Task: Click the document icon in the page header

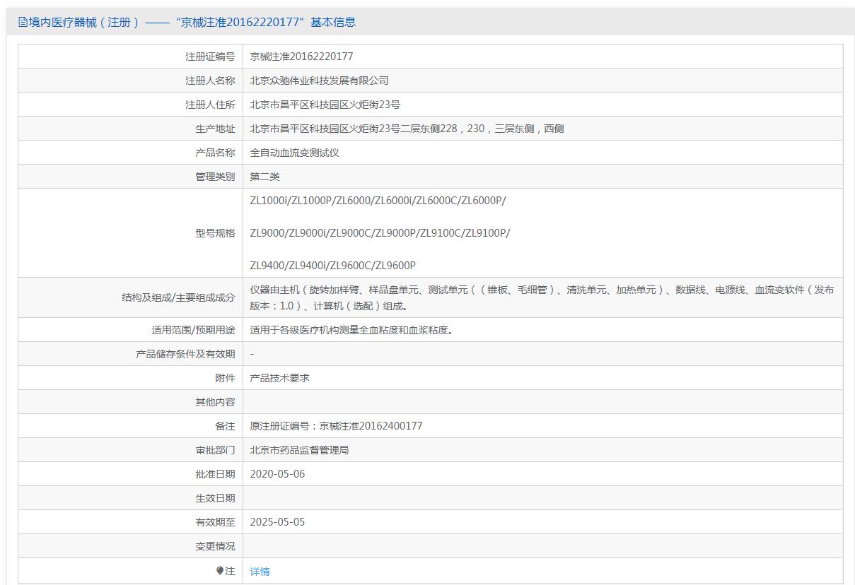Action: point(23,22)
